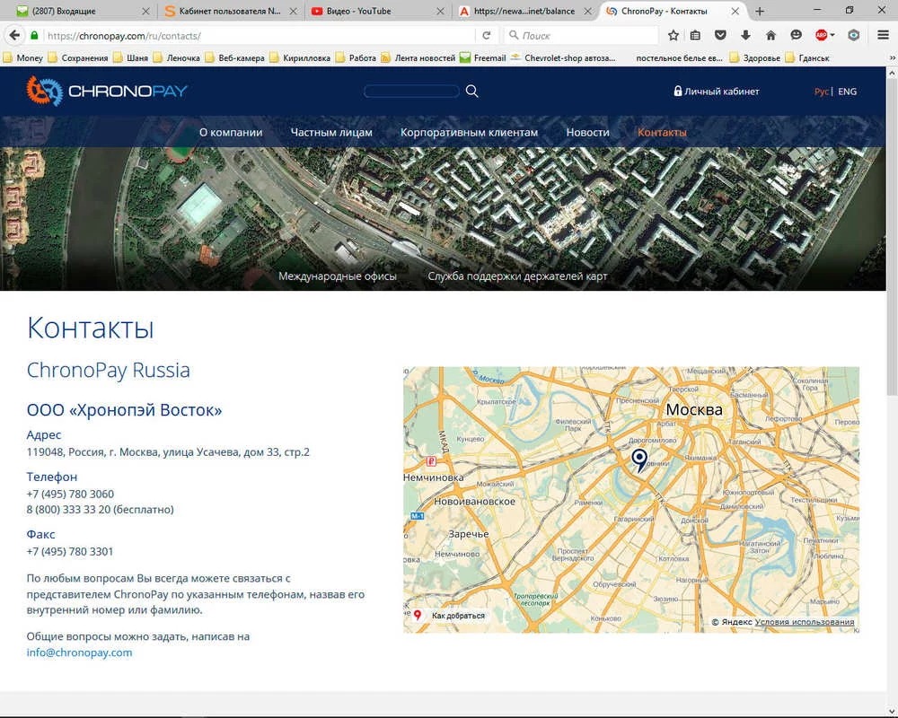The image size is (898, 718).
Task: Click the back arrow button
Action: (14, 36)
